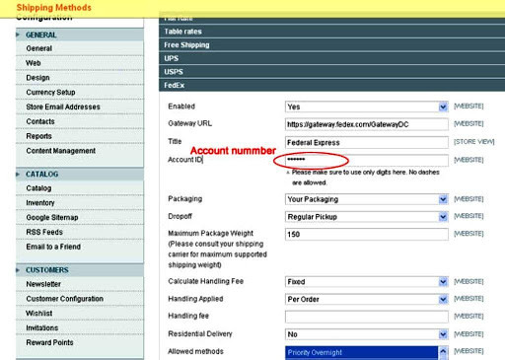Click the Allowed methods list scroll-up arrow

(443, 351)
